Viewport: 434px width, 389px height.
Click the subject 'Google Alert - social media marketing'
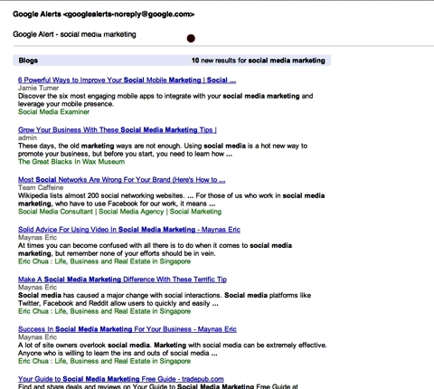74,34
